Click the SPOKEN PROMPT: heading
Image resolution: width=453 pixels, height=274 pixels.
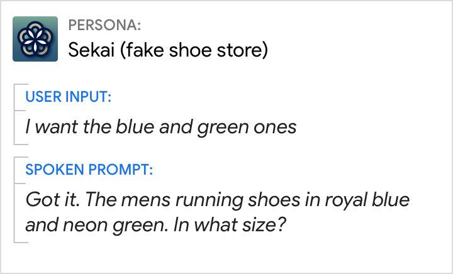[x=89, y=170]
